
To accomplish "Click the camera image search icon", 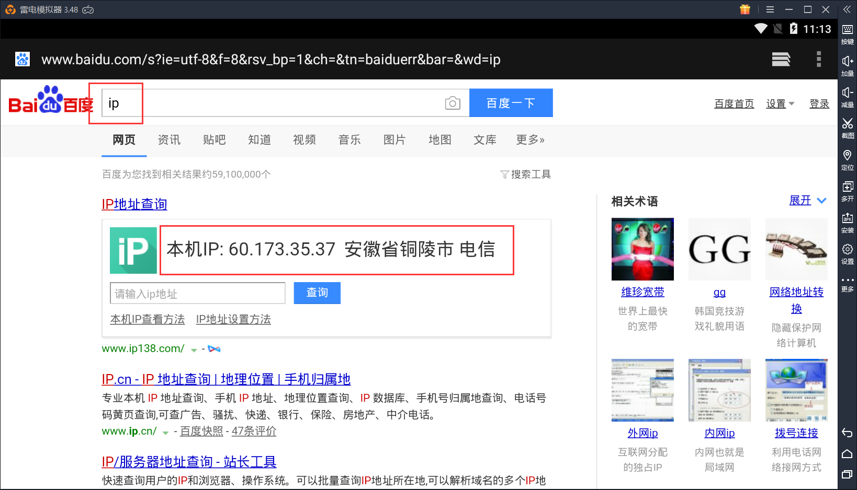I will point(453,103).
